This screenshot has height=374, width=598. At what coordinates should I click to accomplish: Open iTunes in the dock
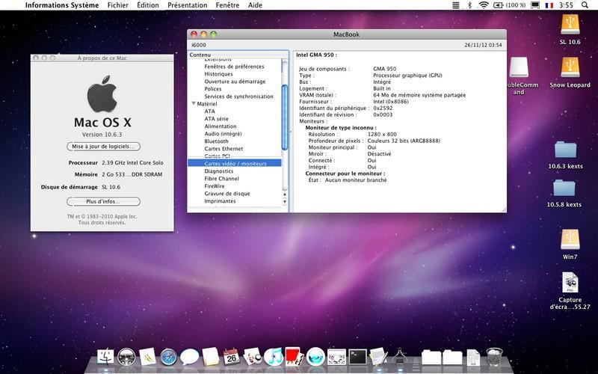[273, 357]
